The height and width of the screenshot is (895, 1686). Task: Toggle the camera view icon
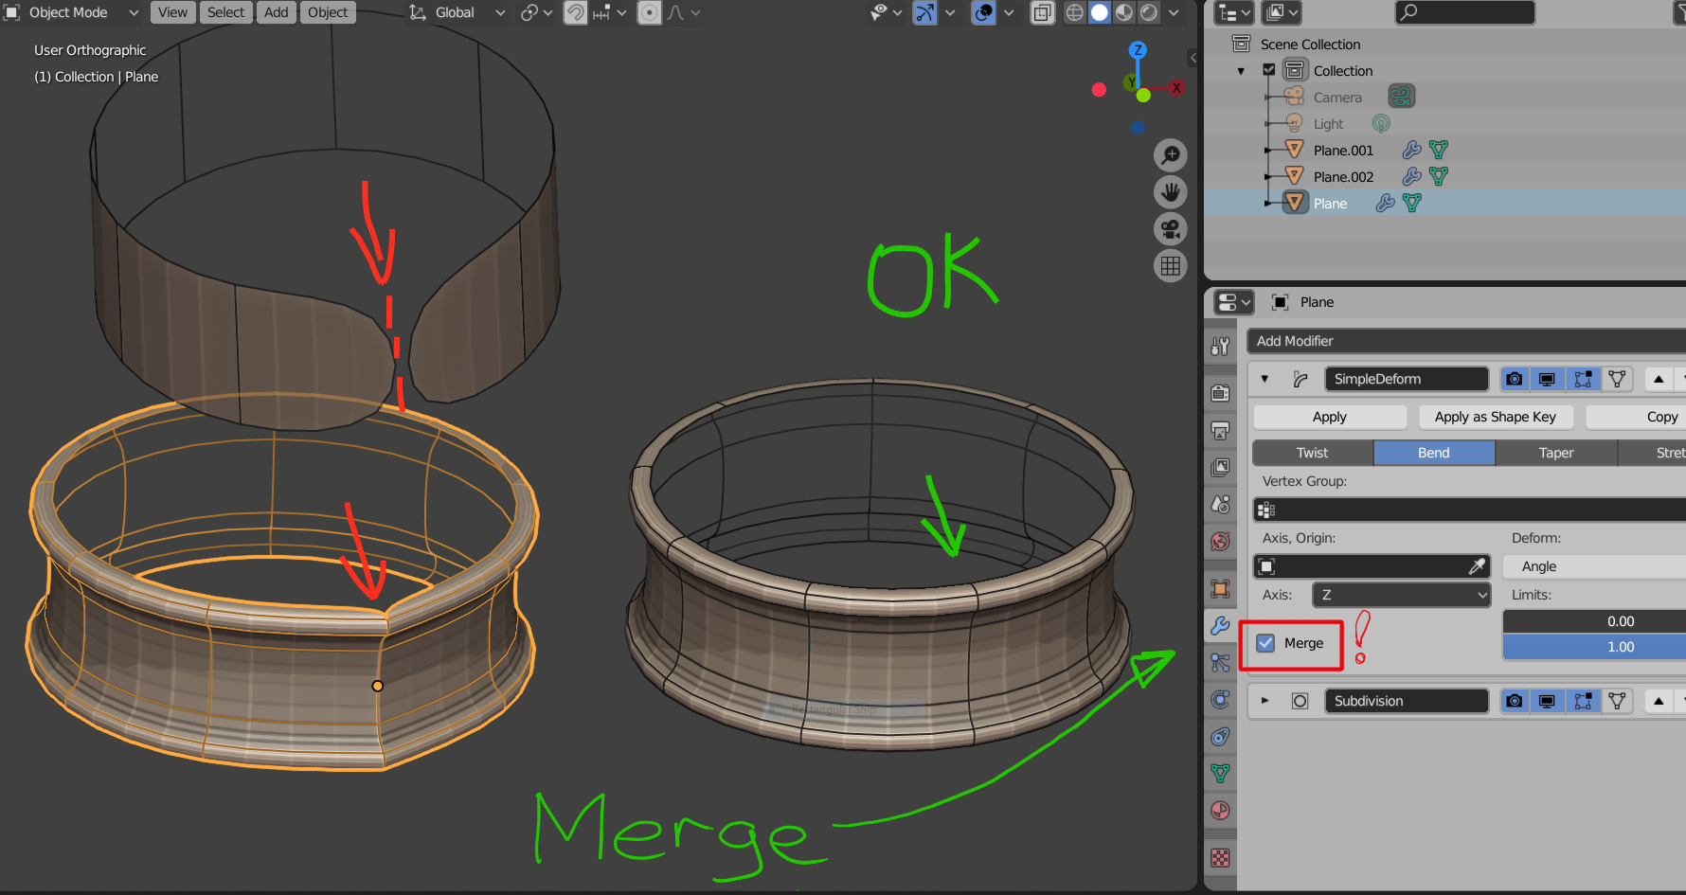pyautogui.click(x=1171, y=229)
